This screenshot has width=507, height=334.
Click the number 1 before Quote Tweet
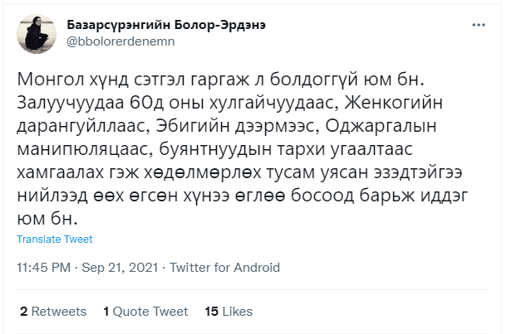[107, 312]
